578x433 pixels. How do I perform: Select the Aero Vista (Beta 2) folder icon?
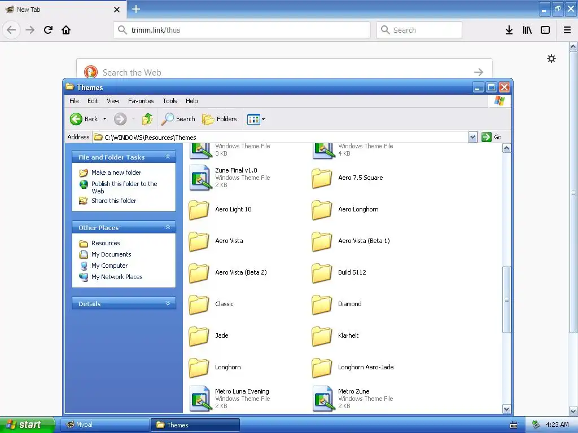(x=199, y=273)
